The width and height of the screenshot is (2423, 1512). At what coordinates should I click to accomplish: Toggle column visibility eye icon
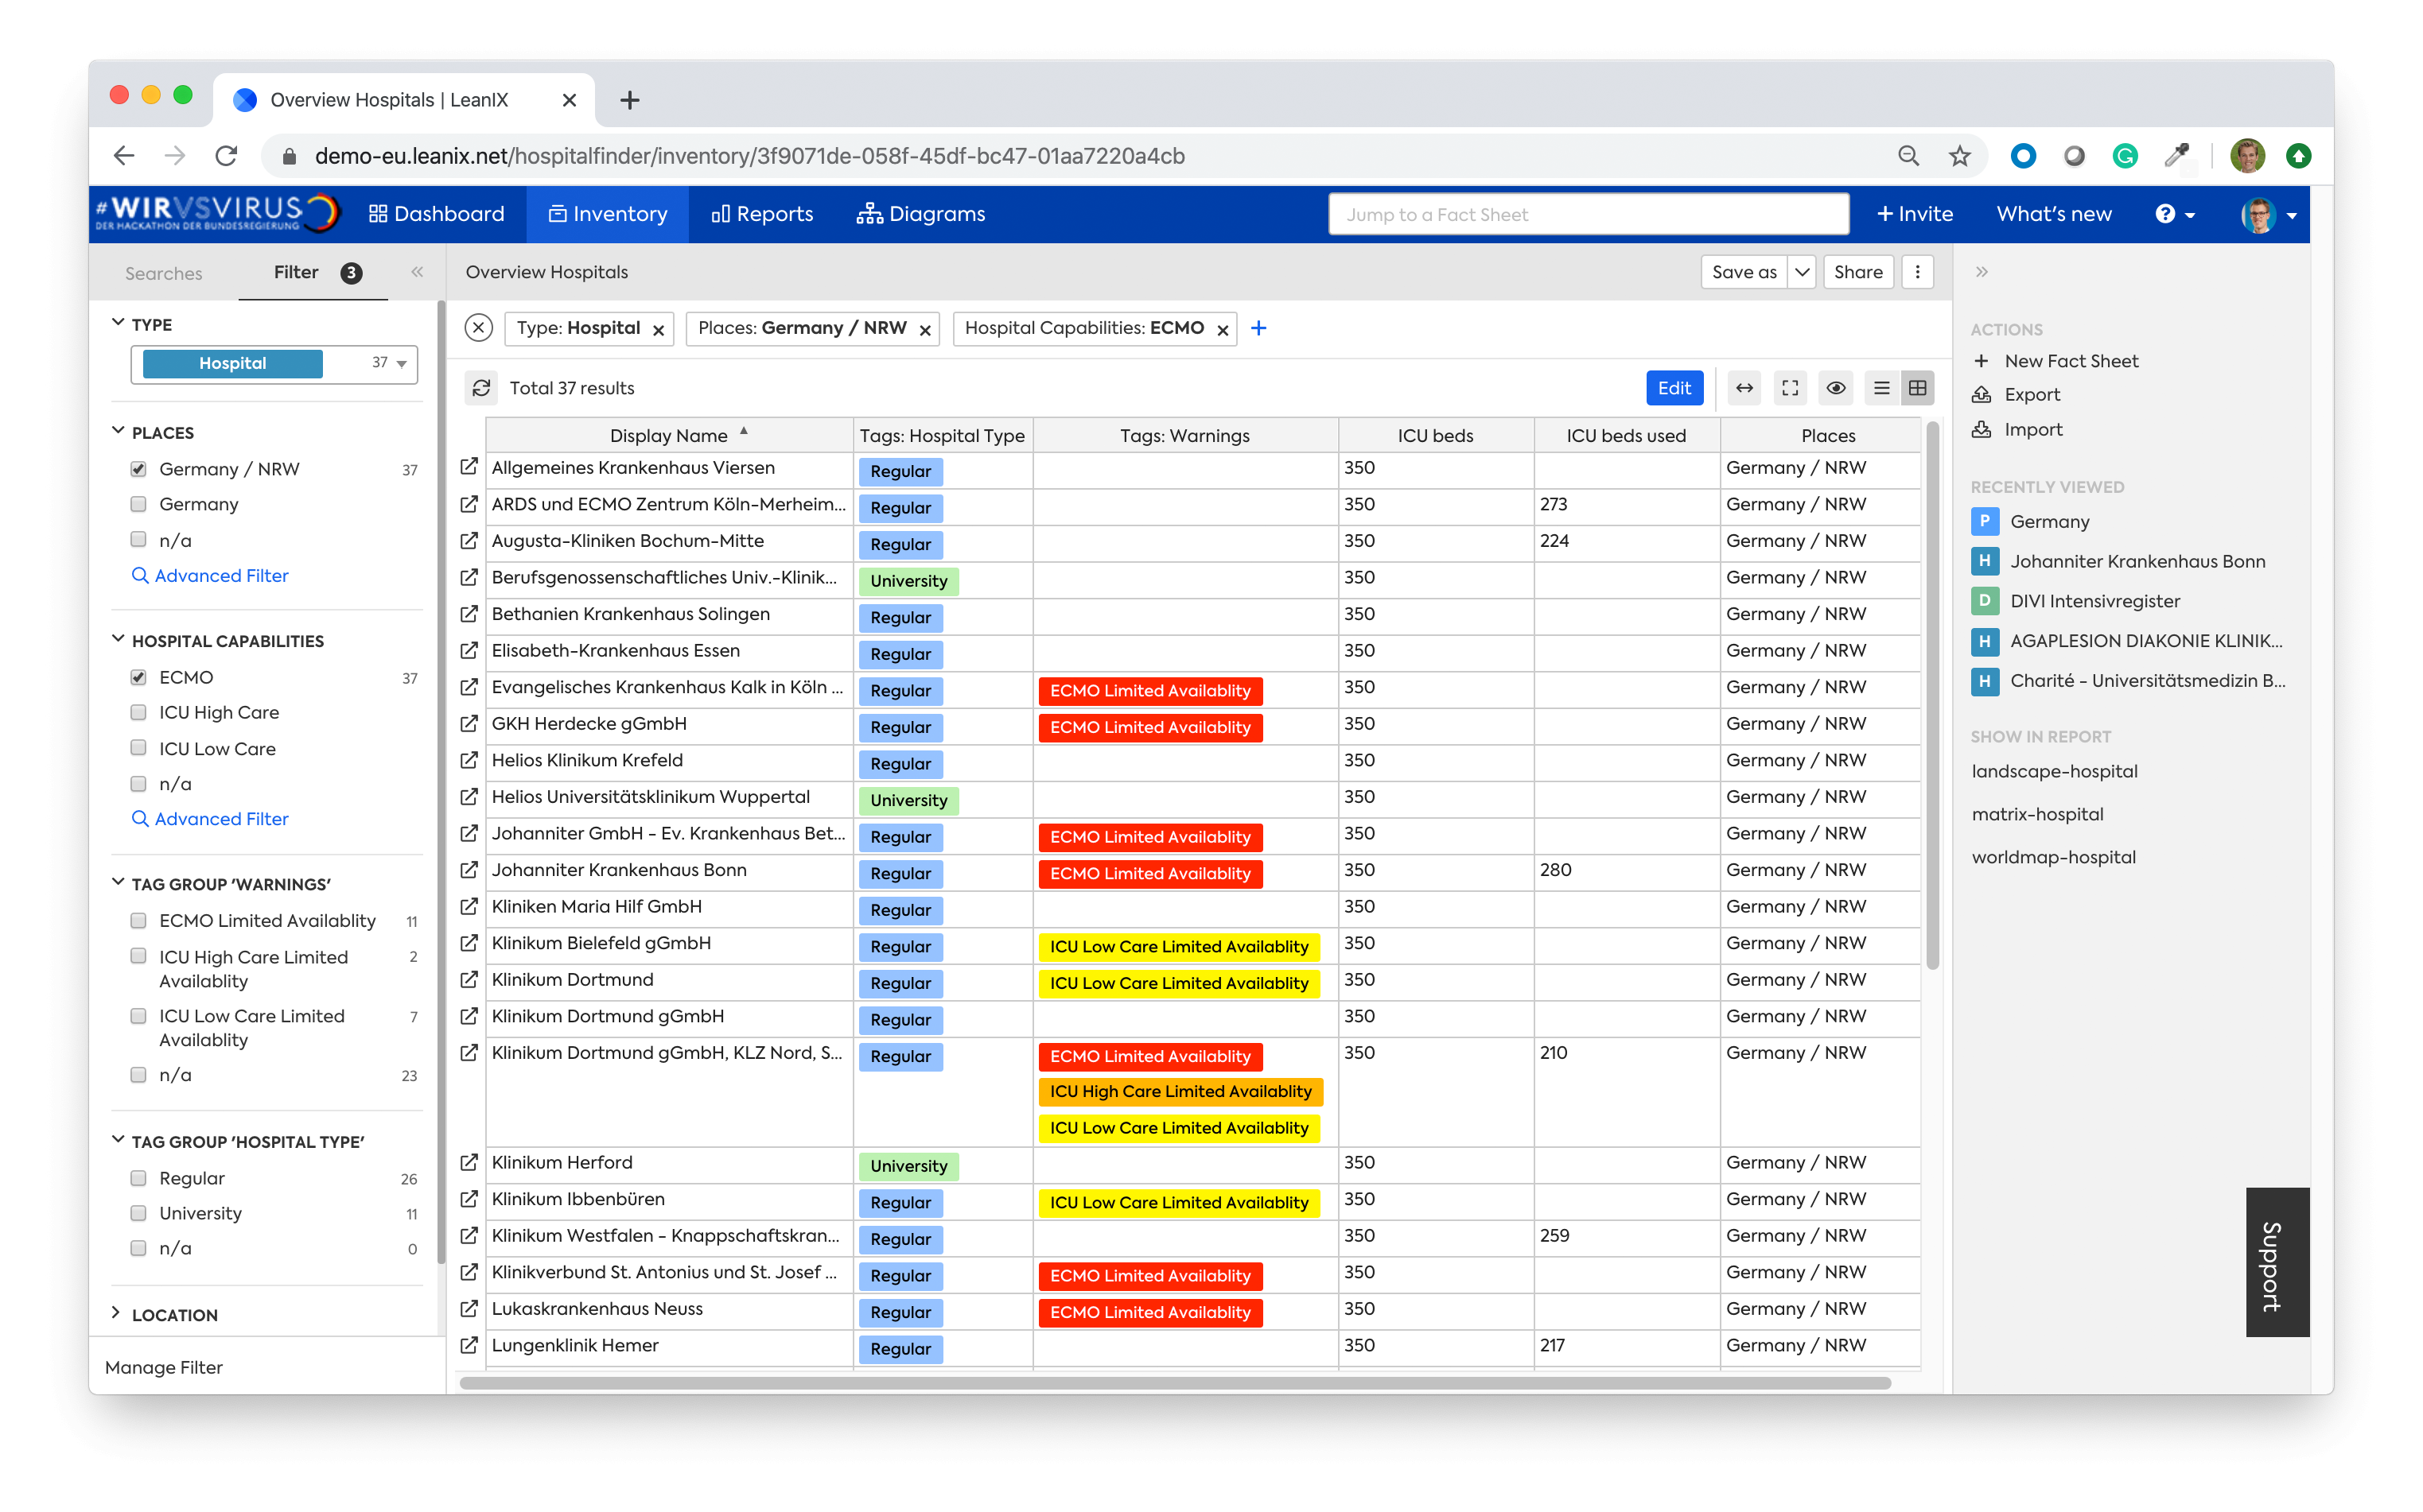point(1835,388)
